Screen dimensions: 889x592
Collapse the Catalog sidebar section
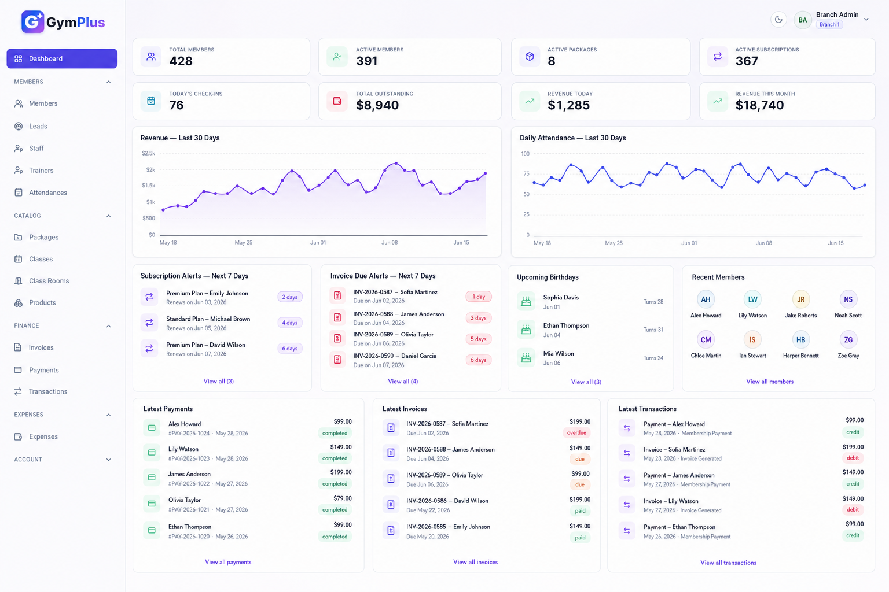coord(108,216)
